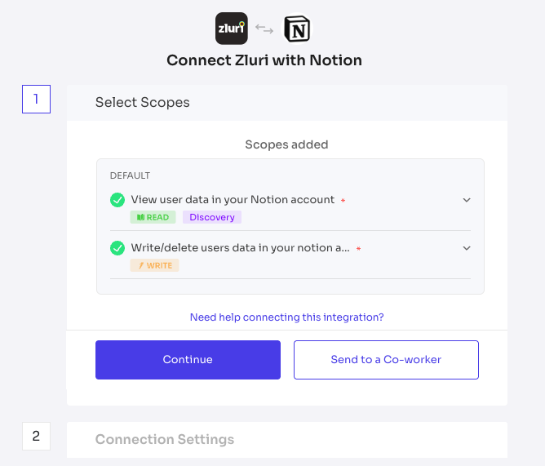Click the two-way arrows between logos
The image size is (545, 466).
(x=264, y=29)
